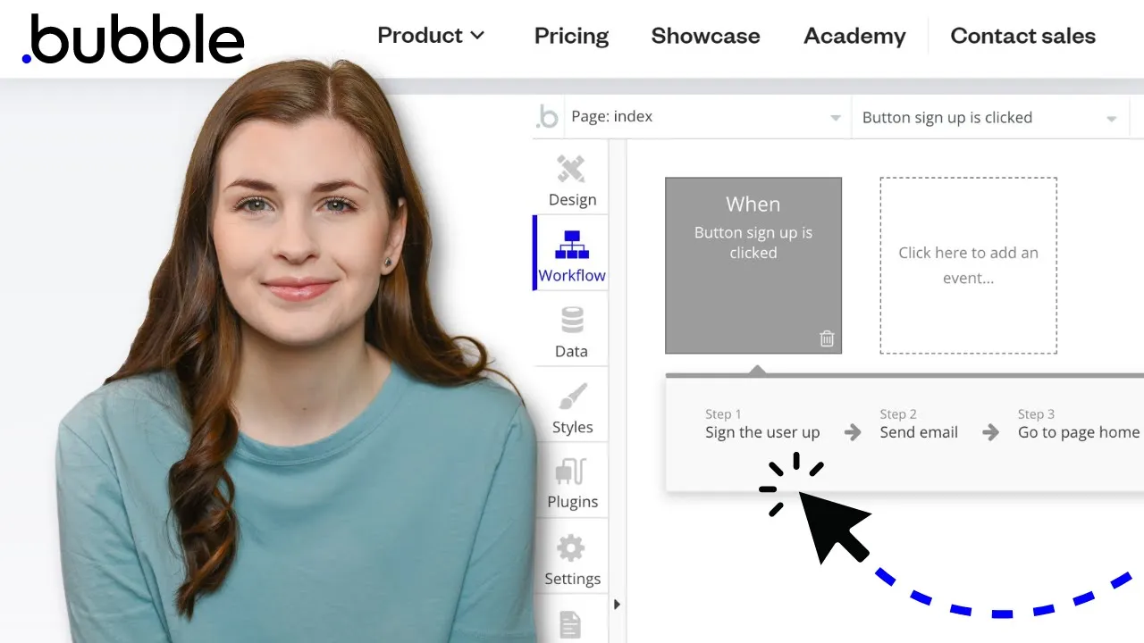Click the Workflow diagram icon

coord(572,245)
